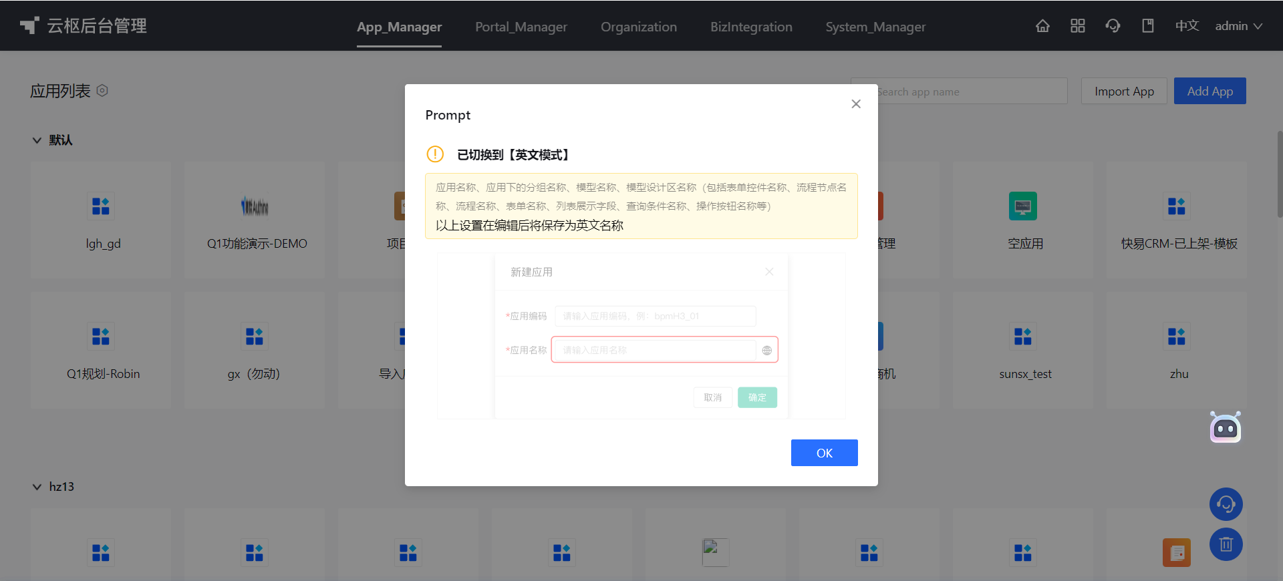
Task: Open the Q1规划-Robin app icon
Action: pos(101,337)
